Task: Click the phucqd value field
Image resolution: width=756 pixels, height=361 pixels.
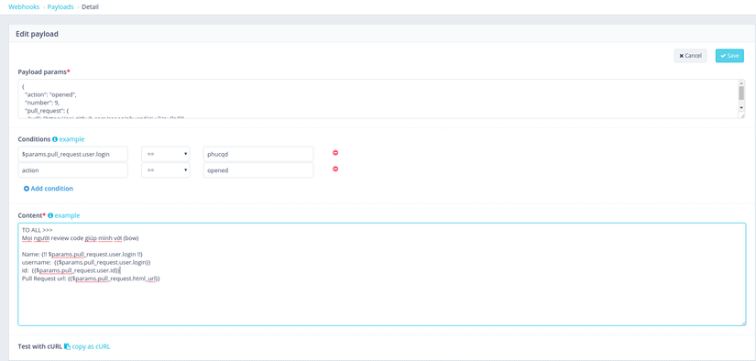Action: click(258, 154)
